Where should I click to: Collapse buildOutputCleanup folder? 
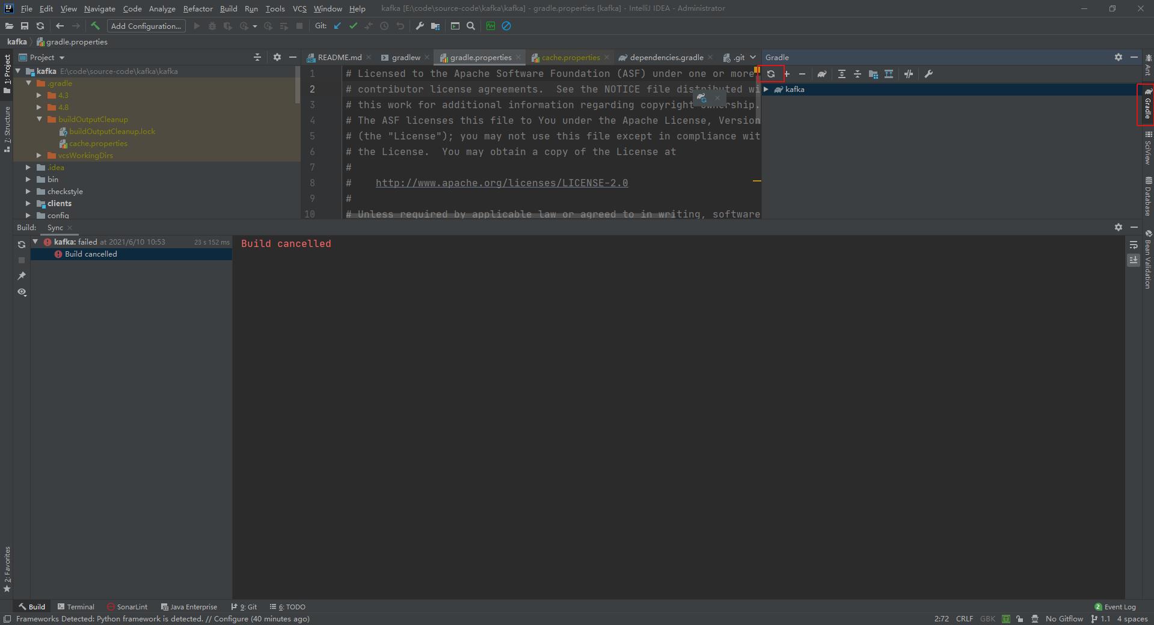(40, 119)
